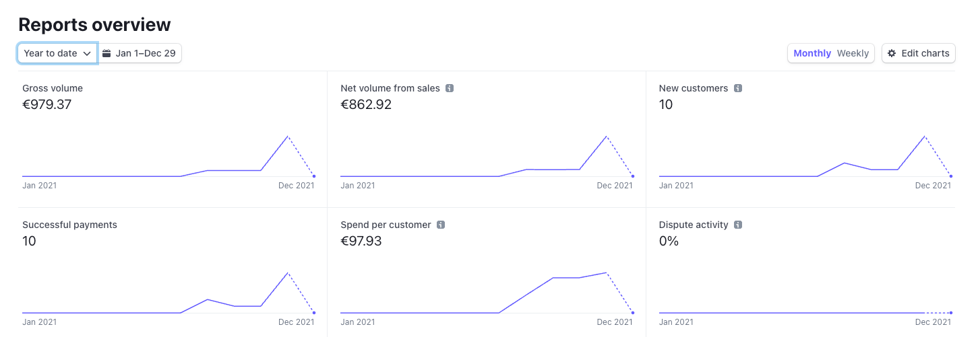The width and height of the screenshot is (980, 337).
Task: Click the info icon next to Dispute activity
Action: point(737,225)
